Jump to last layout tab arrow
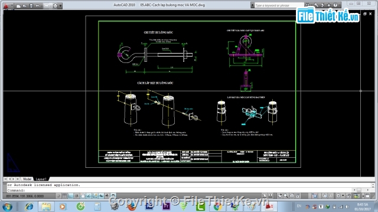This screenshot has width=378, height=212. pyautogui.click(x=18, y=179)
